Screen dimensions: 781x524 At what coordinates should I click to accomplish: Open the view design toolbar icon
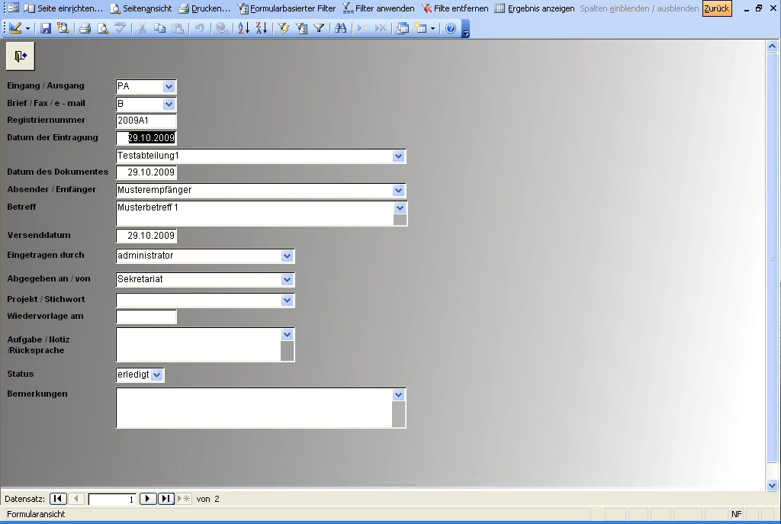[x=15, y=28]
